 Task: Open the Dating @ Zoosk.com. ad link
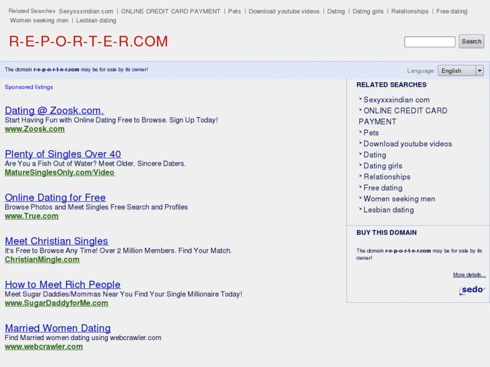click(x=55, y=110)
